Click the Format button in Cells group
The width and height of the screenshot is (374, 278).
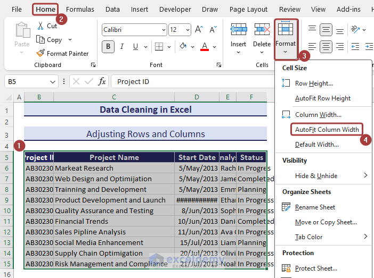286,38
